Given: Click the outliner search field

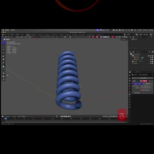Looking at the screenshot, I should point(142,52).
